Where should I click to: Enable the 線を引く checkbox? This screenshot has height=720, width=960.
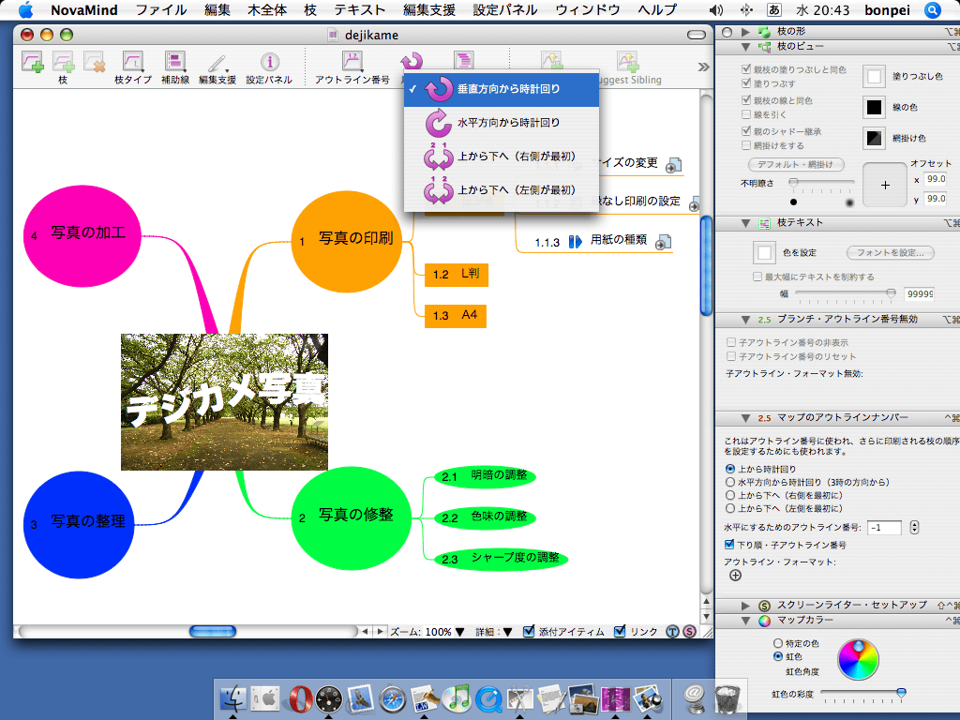coord(745,113)
